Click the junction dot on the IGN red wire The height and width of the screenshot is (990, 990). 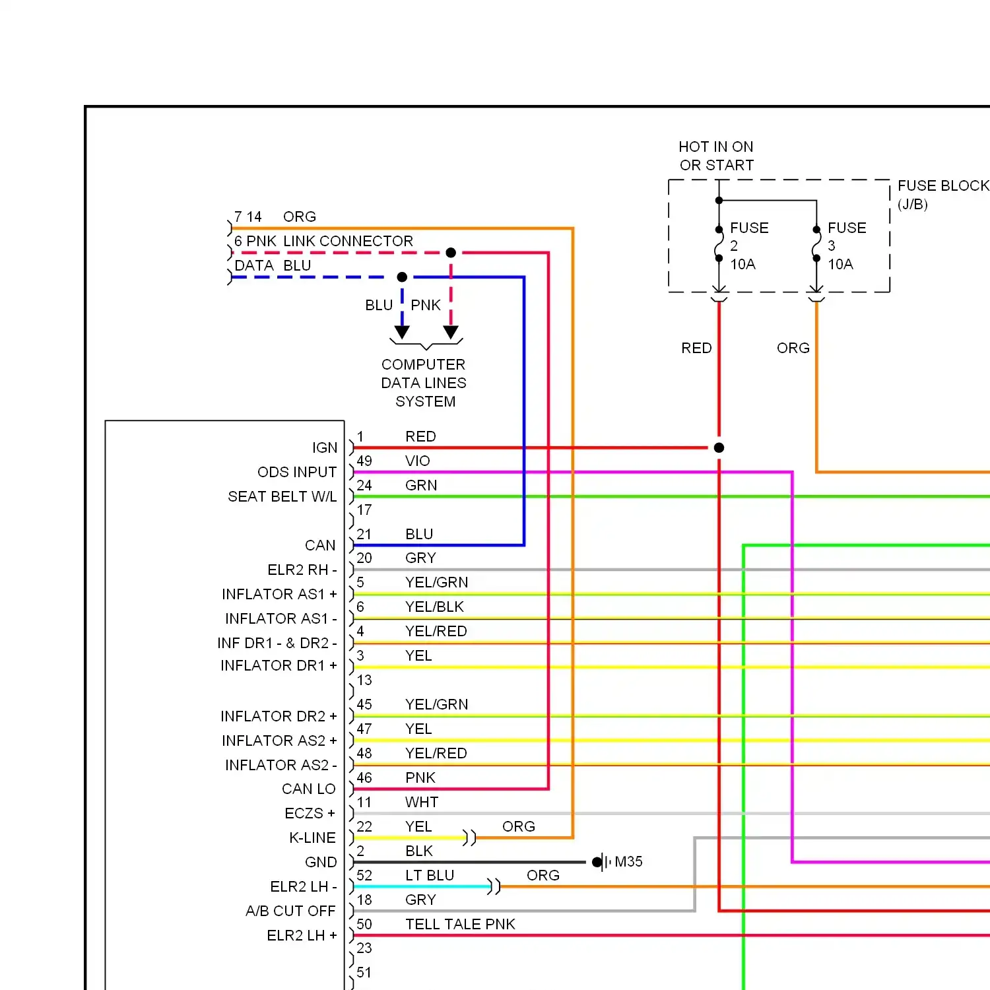click(x=719, y=447)
